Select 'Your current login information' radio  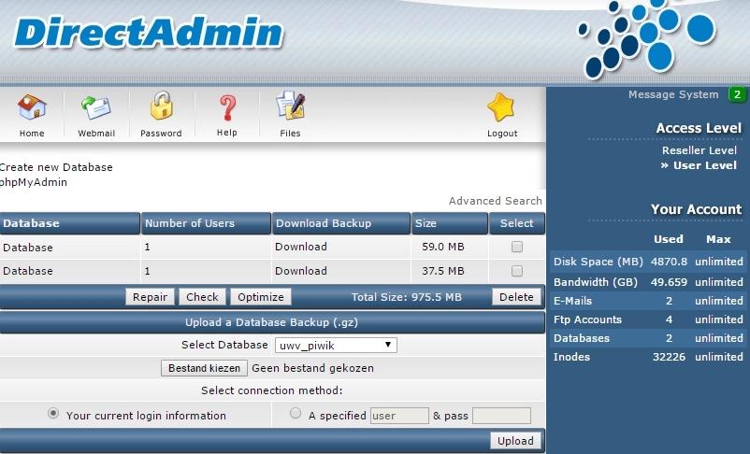53,414
